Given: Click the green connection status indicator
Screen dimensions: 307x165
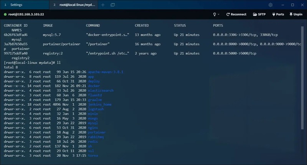Looking at the screenshot, I should coord(5,14).
